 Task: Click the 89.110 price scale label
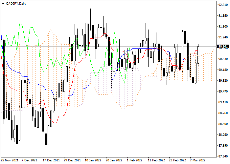[x=223, y=102]
